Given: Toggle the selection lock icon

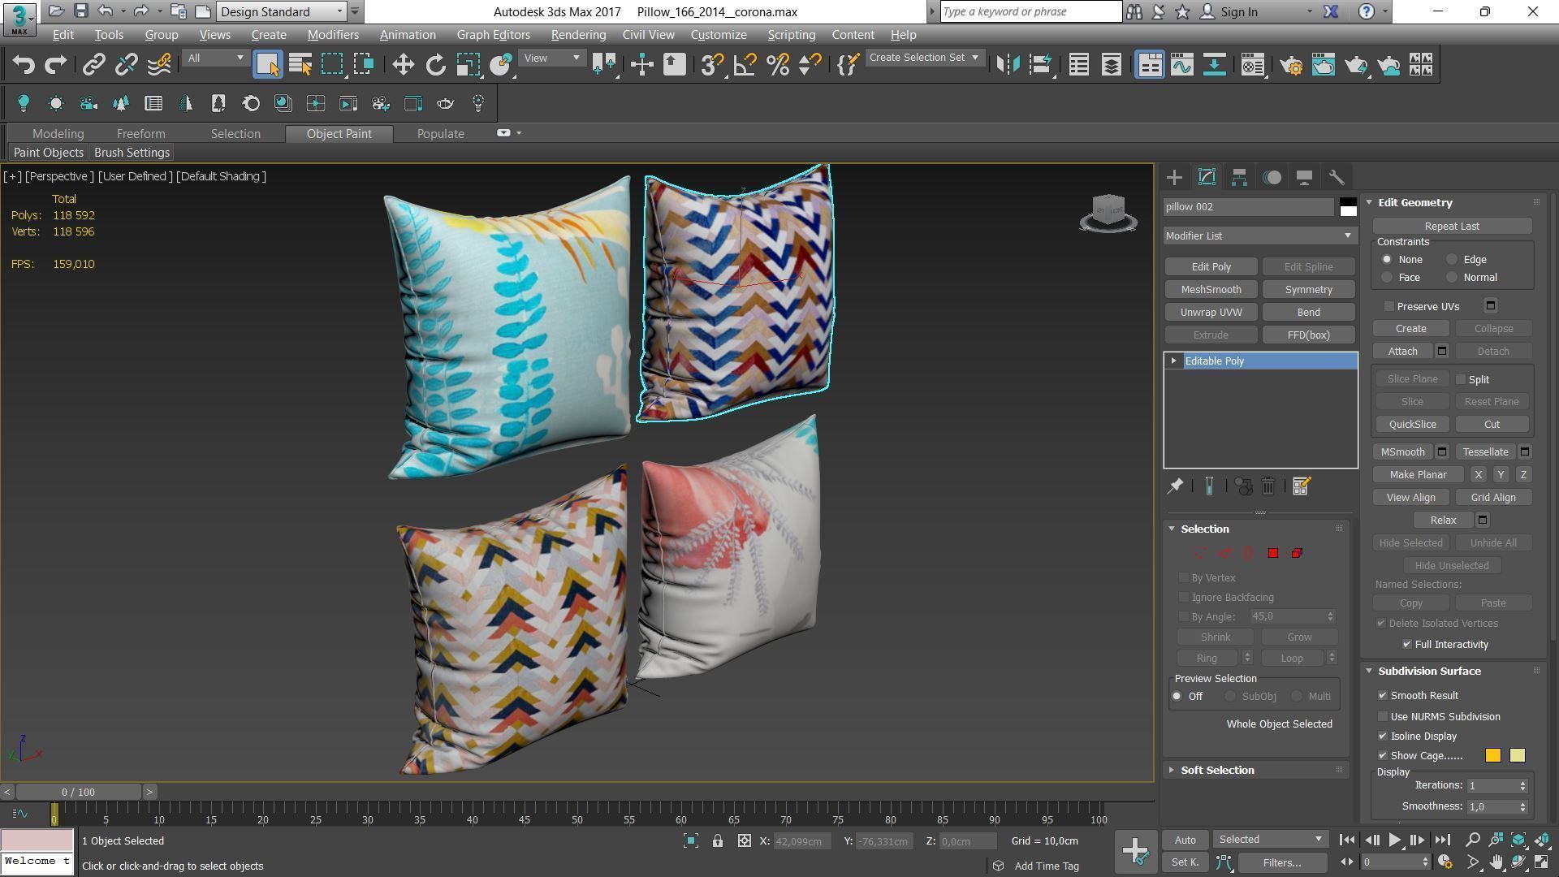Looking at the screenshot, I should (x=718, y=841).
